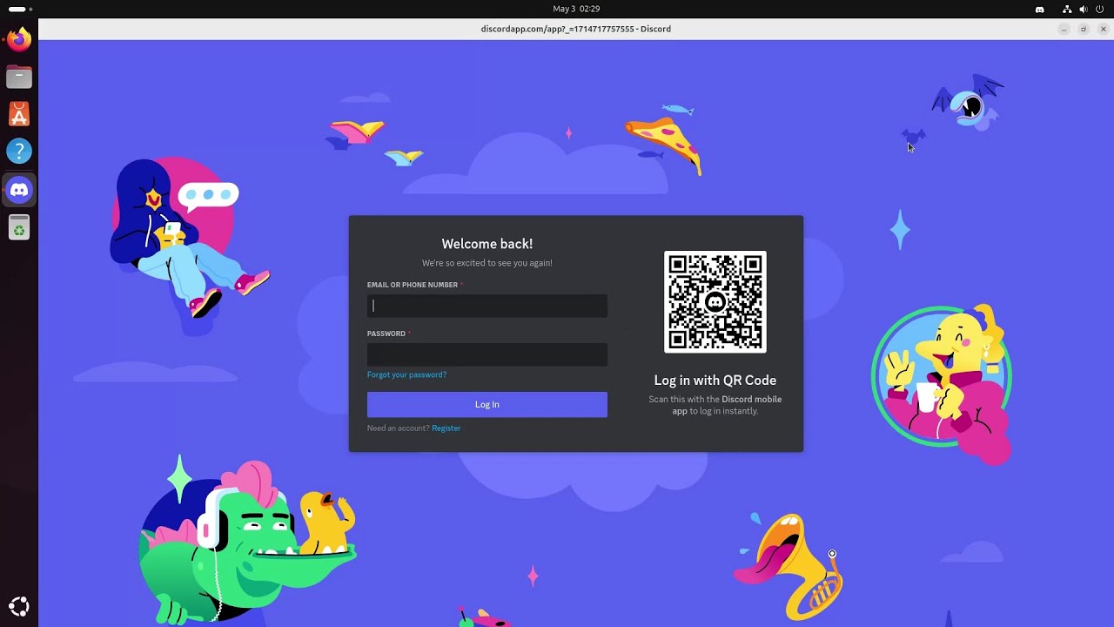Open the Register link
Image resolution: width=1114 pixels, height=627 pixels.
pos(446,428)
